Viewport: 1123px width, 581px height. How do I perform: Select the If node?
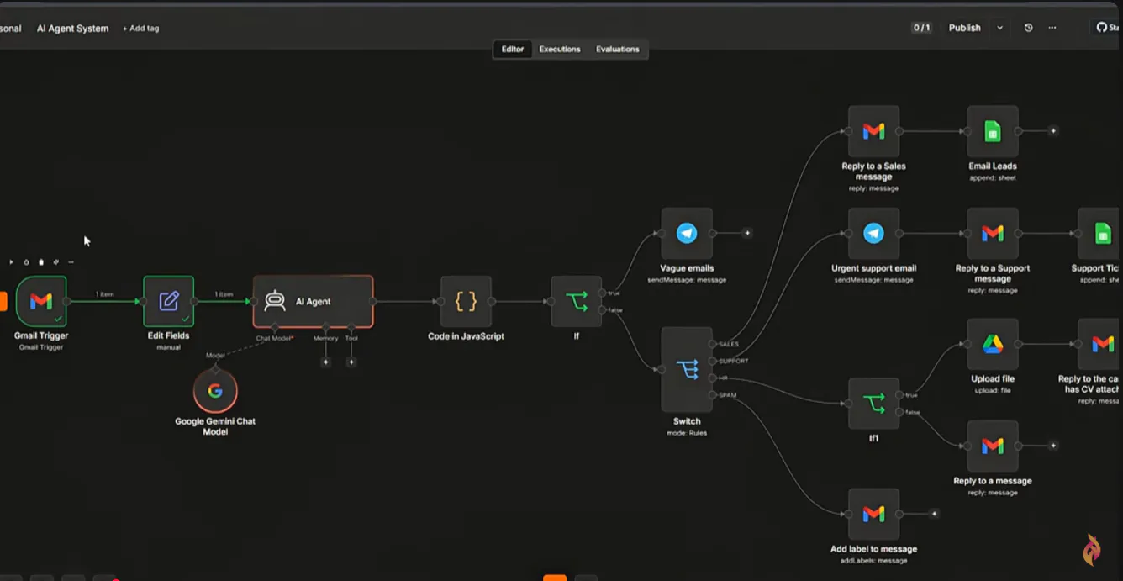[577, 301]
